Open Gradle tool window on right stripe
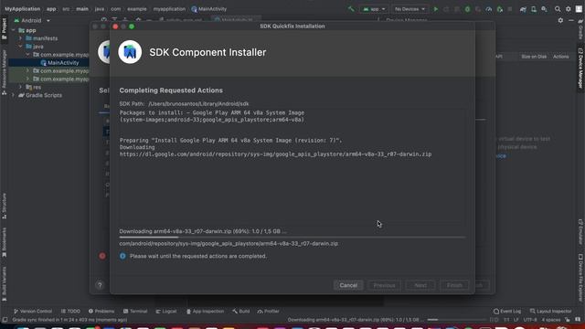This screenshot has width=585, height=329. click(580, 29)
